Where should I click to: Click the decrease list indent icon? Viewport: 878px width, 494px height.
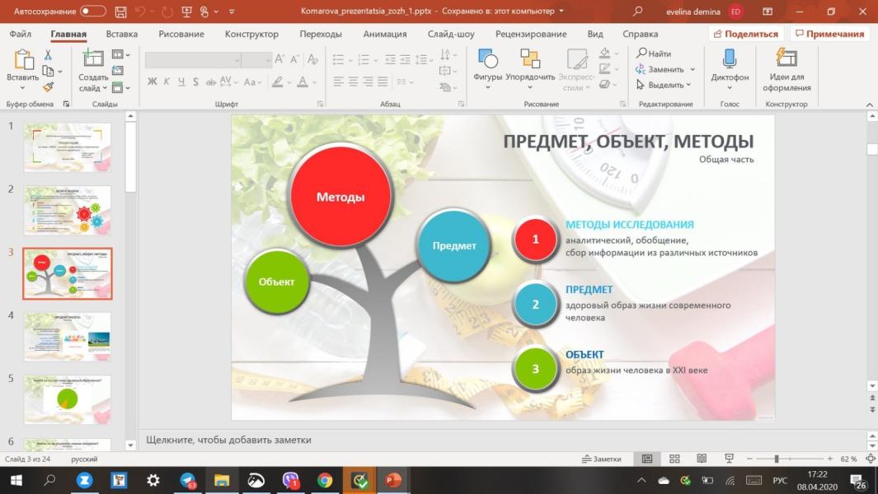390,59
